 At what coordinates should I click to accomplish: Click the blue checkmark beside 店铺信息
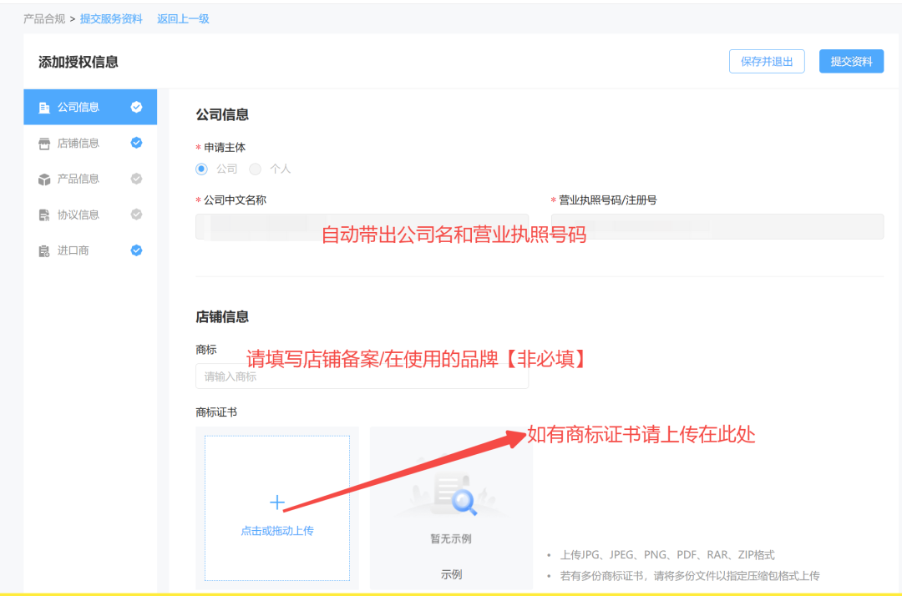pos(136,143)
